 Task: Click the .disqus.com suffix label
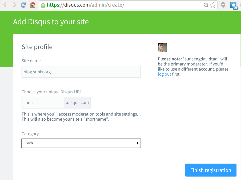(77, 103)
